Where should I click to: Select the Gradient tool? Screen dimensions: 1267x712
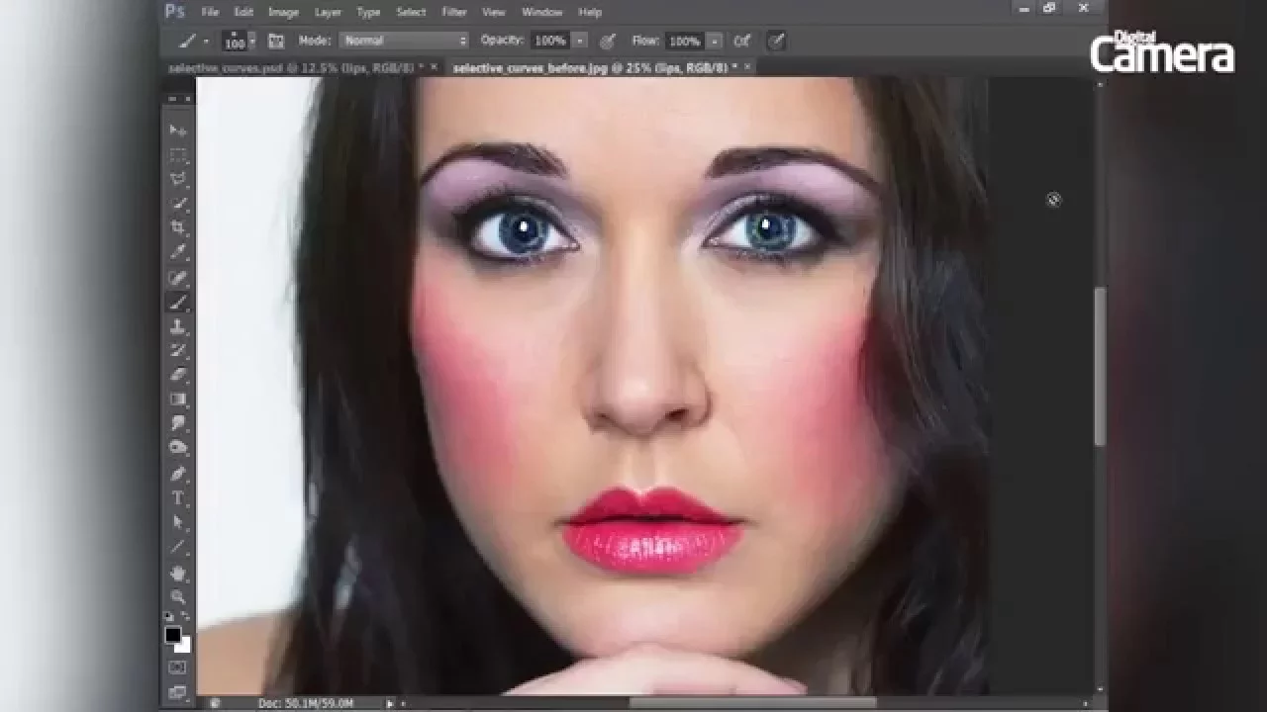pyautogui.click(x=178, y=400)
